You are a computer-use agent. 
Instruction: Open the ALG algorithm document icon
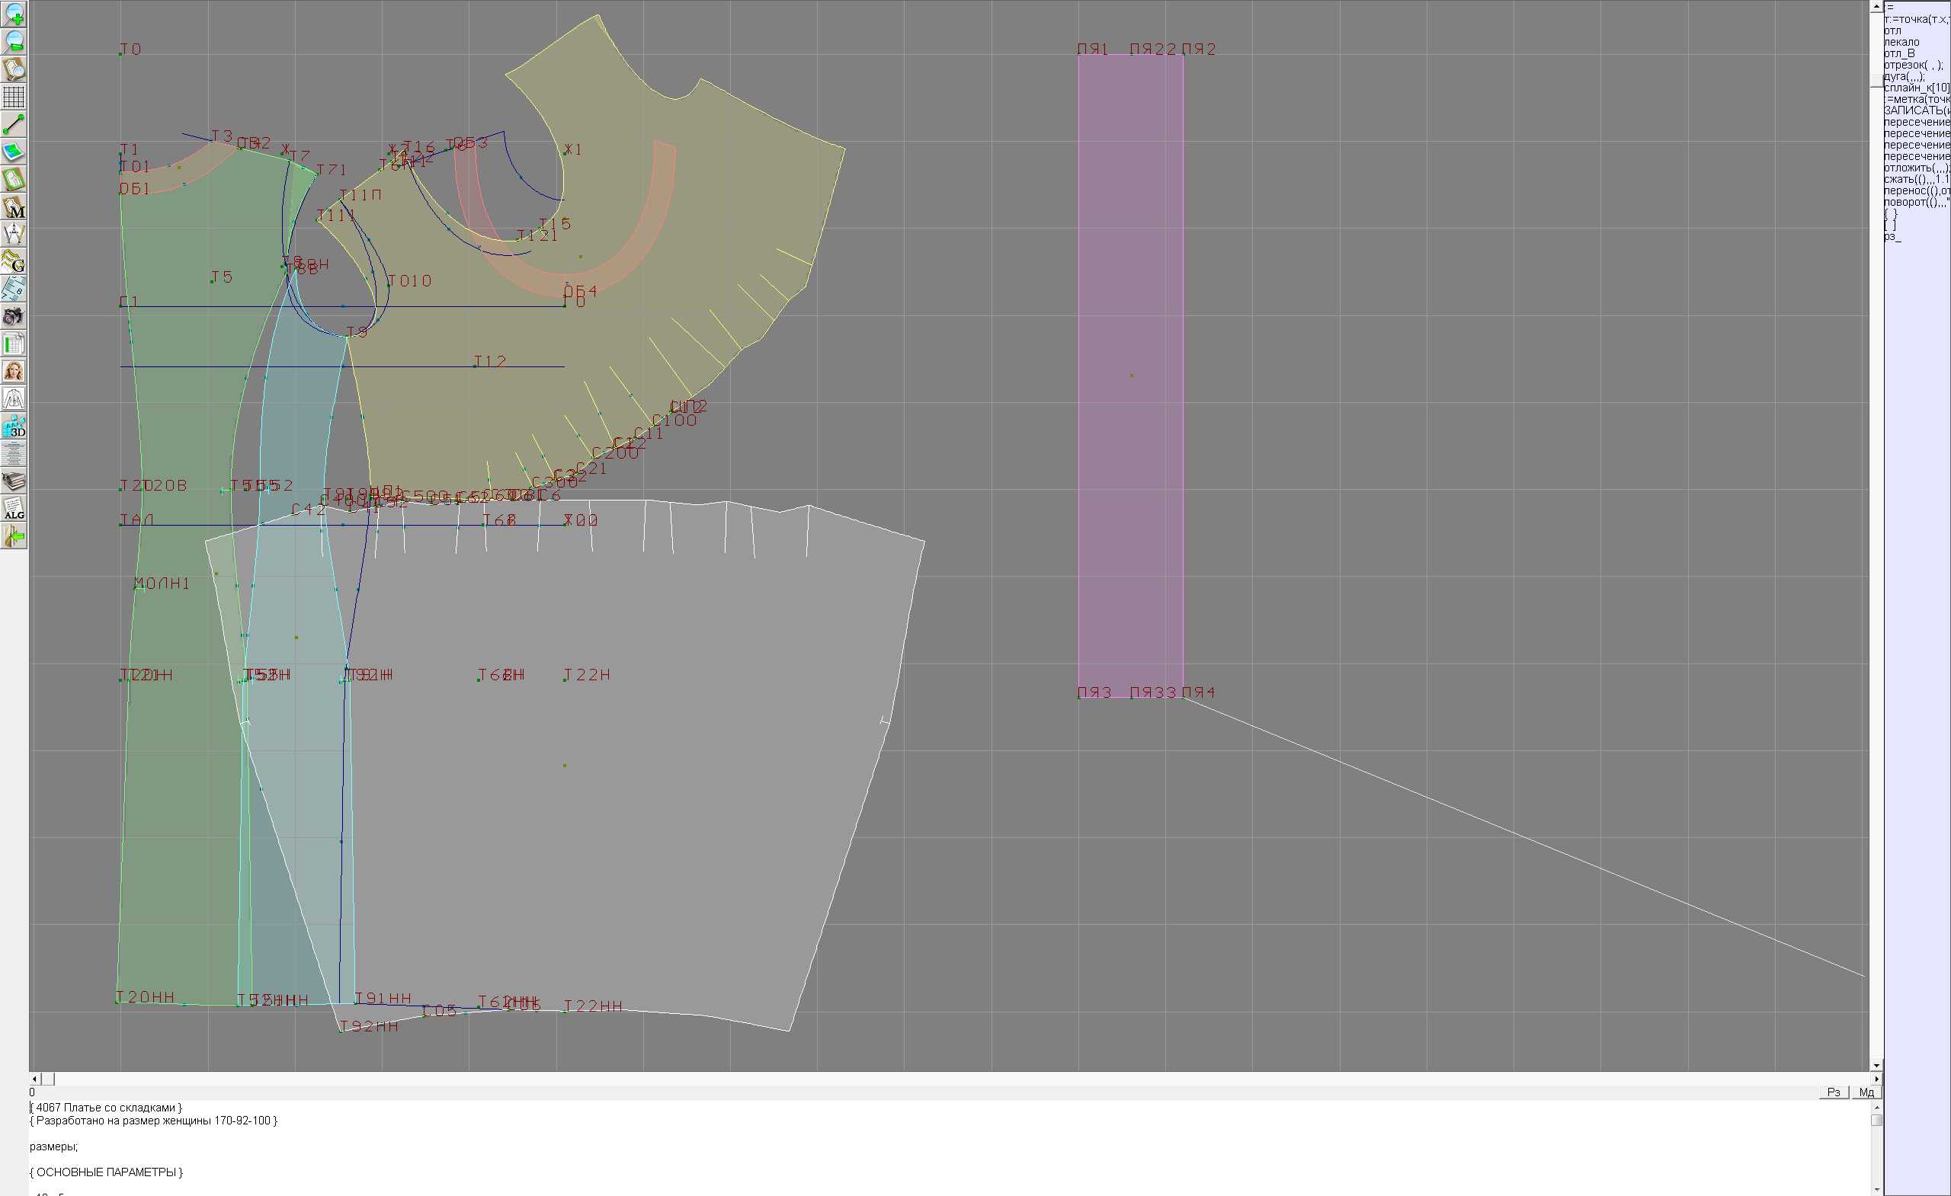click(x=14, y=509)
